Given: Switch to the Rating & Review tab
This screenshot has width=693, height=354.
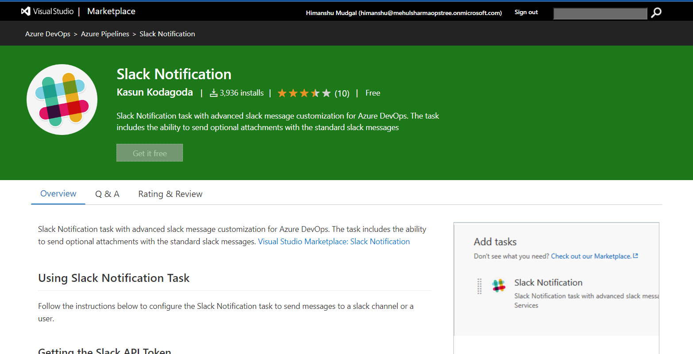Looking at the screenshot, I should point(170,194).
